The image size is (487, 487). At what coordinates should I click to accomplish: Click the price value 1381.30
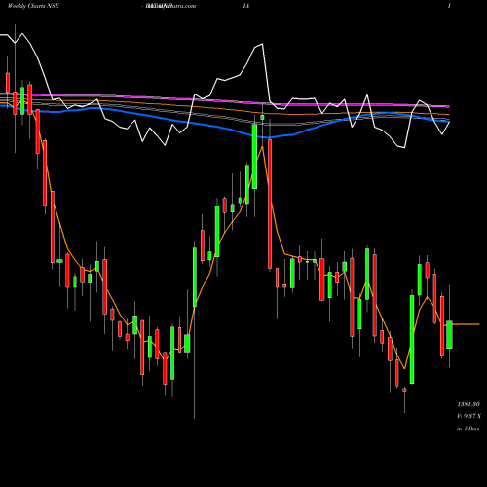click(x=468, y=404)
